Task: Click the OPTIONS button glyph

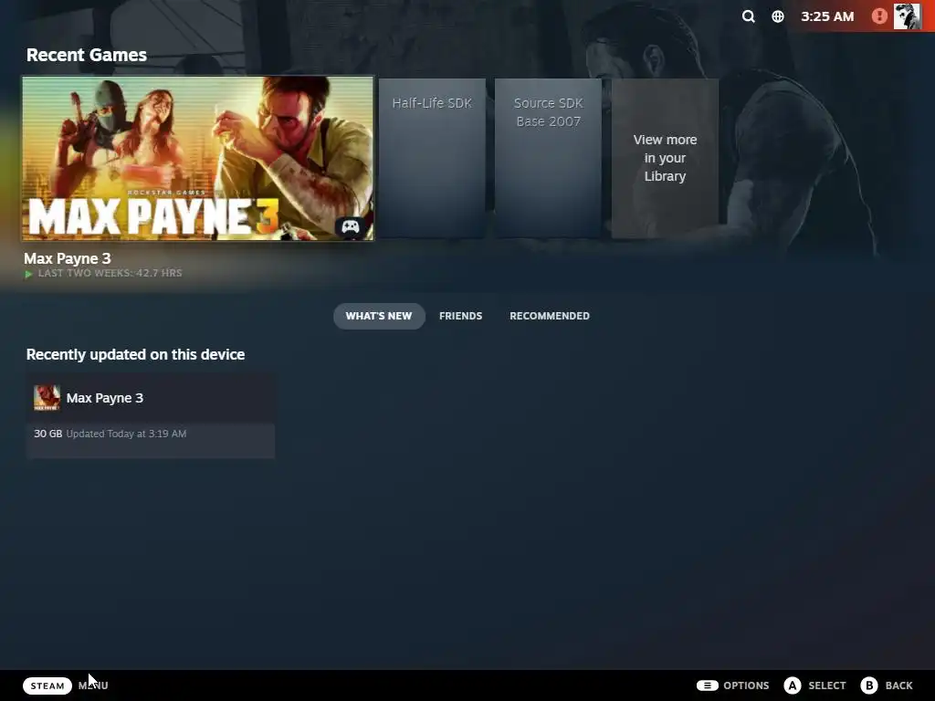Action: 708,685
